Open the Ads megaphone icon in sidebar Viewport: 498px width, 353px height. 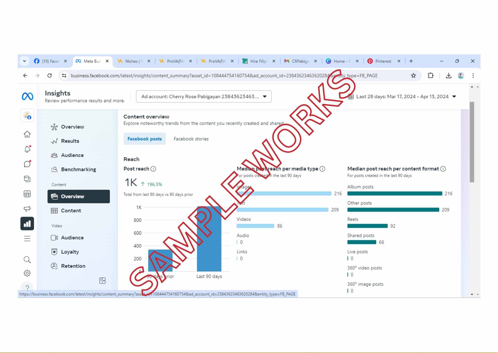[27, 209]
